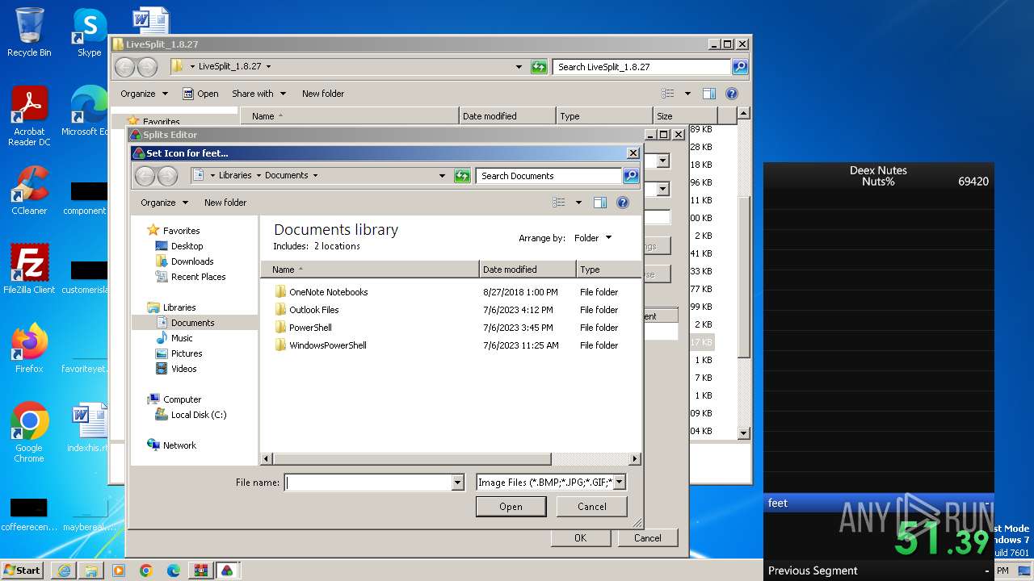Click the Search Documents magnifier icon
Viewport: 1034px width, 581px height.
(631, 176)
